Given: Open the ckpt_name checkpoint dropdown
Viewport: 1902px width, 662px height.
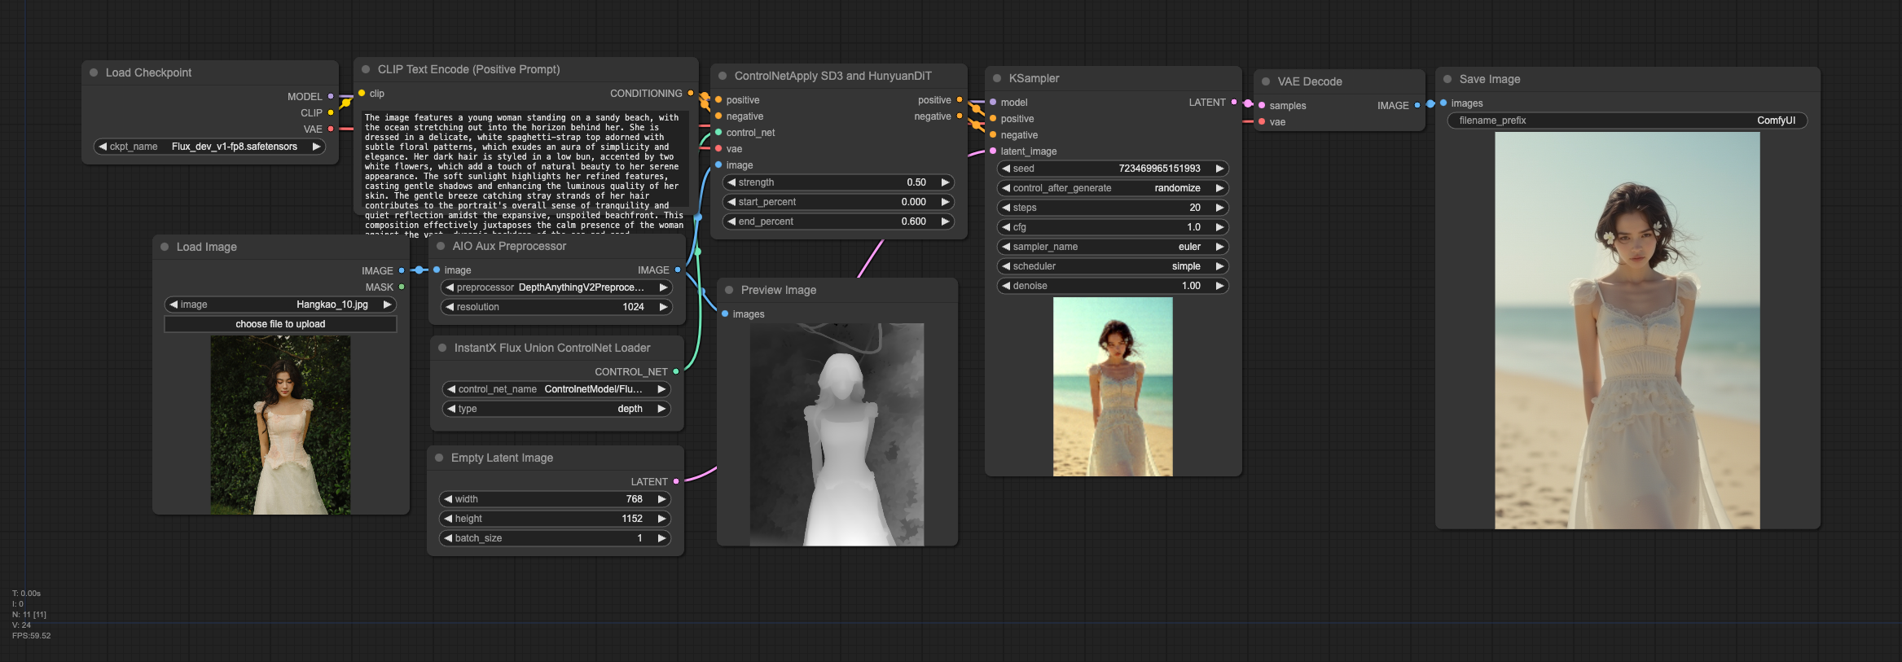Looking at the screenshot, I should click(x=210, y=147).
